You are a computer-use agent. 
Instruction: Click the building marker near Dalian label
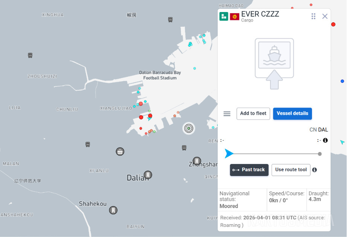coord(148,175)
